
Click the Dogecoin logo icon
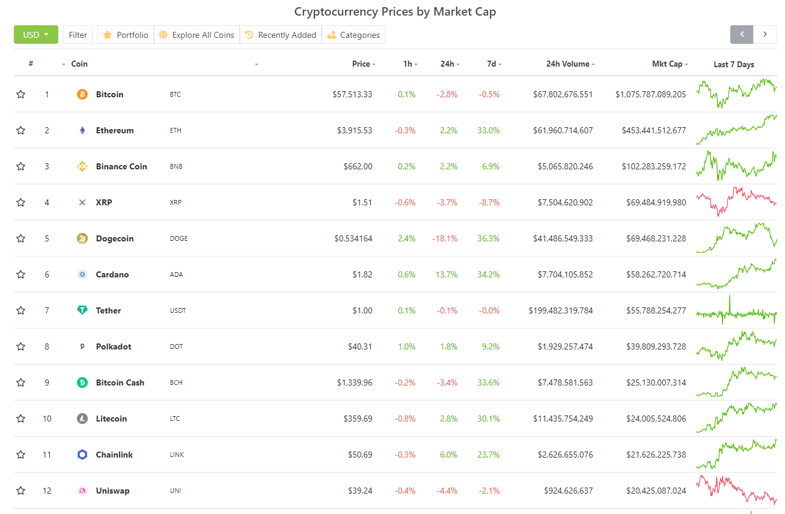[x=82, y=238]
